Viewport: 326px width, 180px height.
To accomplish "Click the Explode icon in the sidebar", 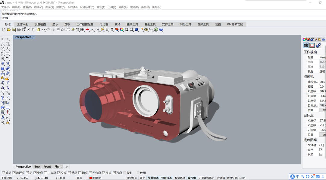I will [x=8, y=78].
